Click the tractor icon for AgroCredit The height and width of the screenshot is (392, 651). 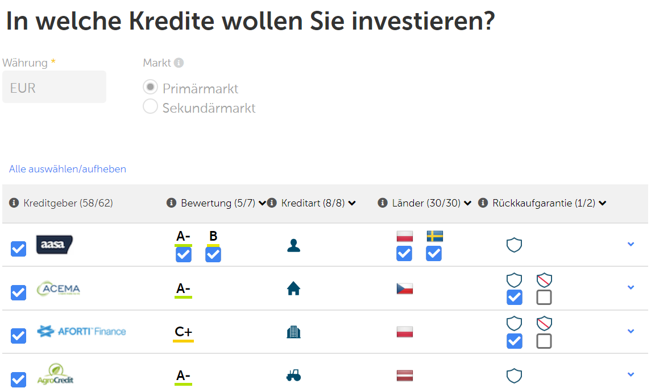[x=293, y=376]
